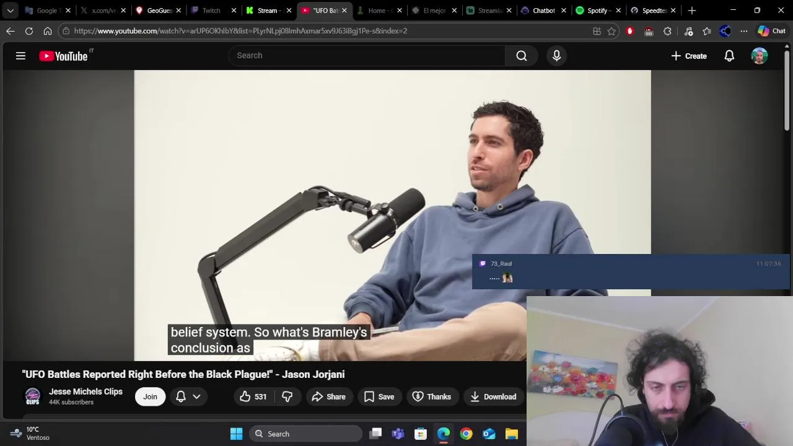The image size is (793, 446).
Task: Save the video to a playlist
Action: [379, 396]
